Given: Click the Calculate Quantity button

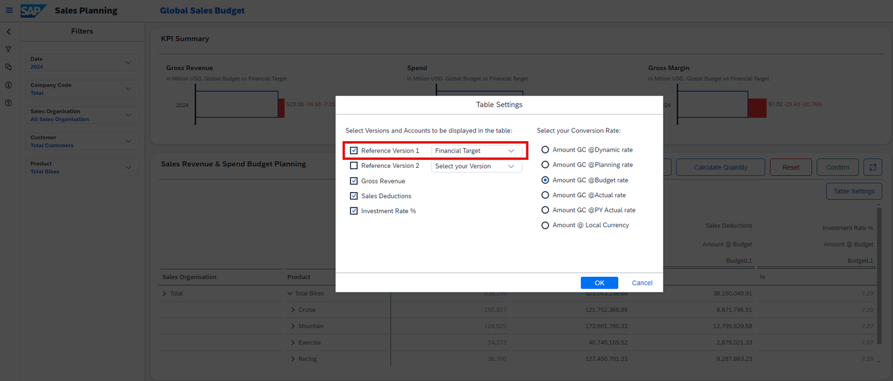Looking at the screenshot, I should tap(720, 167).
